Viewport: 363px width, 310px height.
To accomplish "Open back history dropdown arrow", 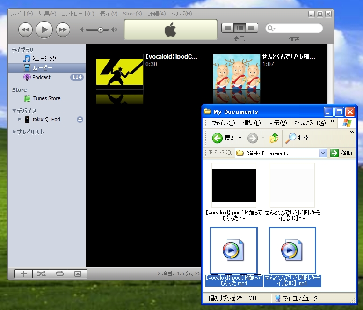I will [x=240, y=138].
